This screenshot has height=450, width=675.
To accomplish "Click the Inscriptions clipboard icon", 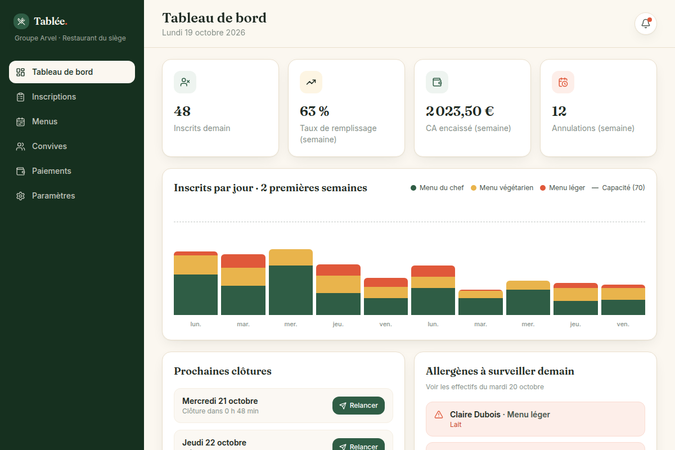I will (x=21, y=97).
